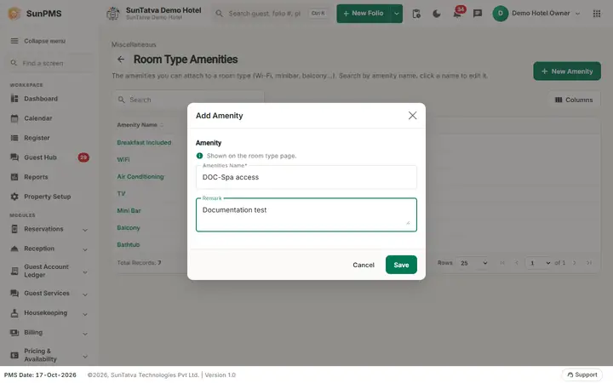The height and width of the screenshot is (383, 613).
Task: Focus the Remark text area
Action: [306, 214]
